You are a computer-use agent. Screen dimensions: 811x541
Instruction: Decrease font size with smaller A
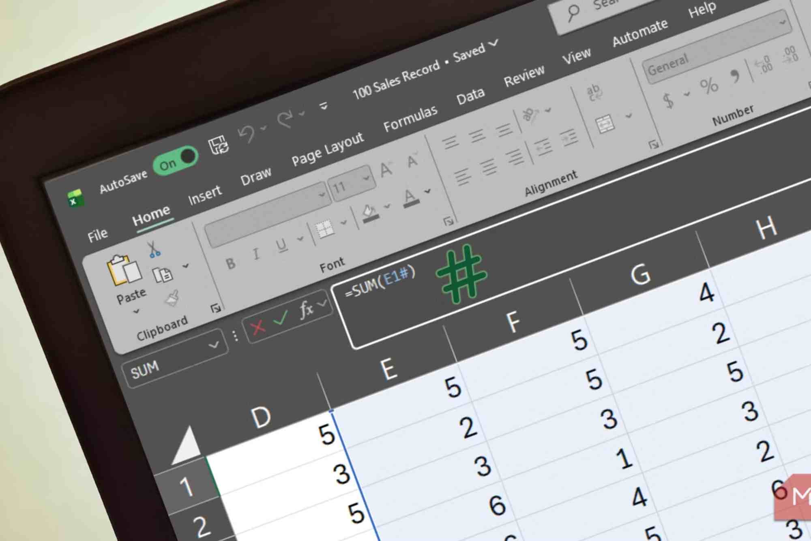(412, 161)
